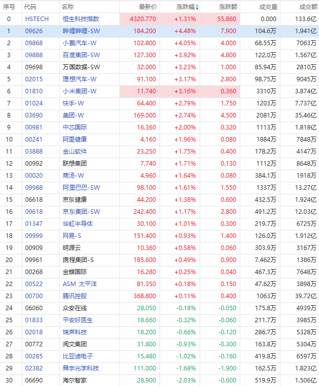This screenshot has width=319, height=386.
Task: Click the 序号 column header
Action: click(9, 7)
